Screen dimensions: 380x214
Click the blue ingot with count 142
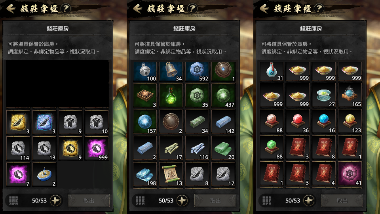(x=223, y=122)
